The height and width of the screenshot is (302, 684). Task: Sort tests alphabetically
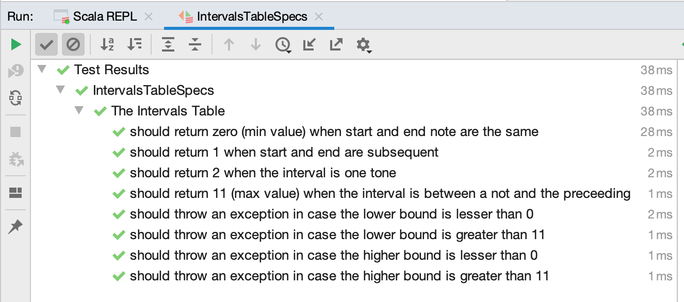click(x=107, y=45)
